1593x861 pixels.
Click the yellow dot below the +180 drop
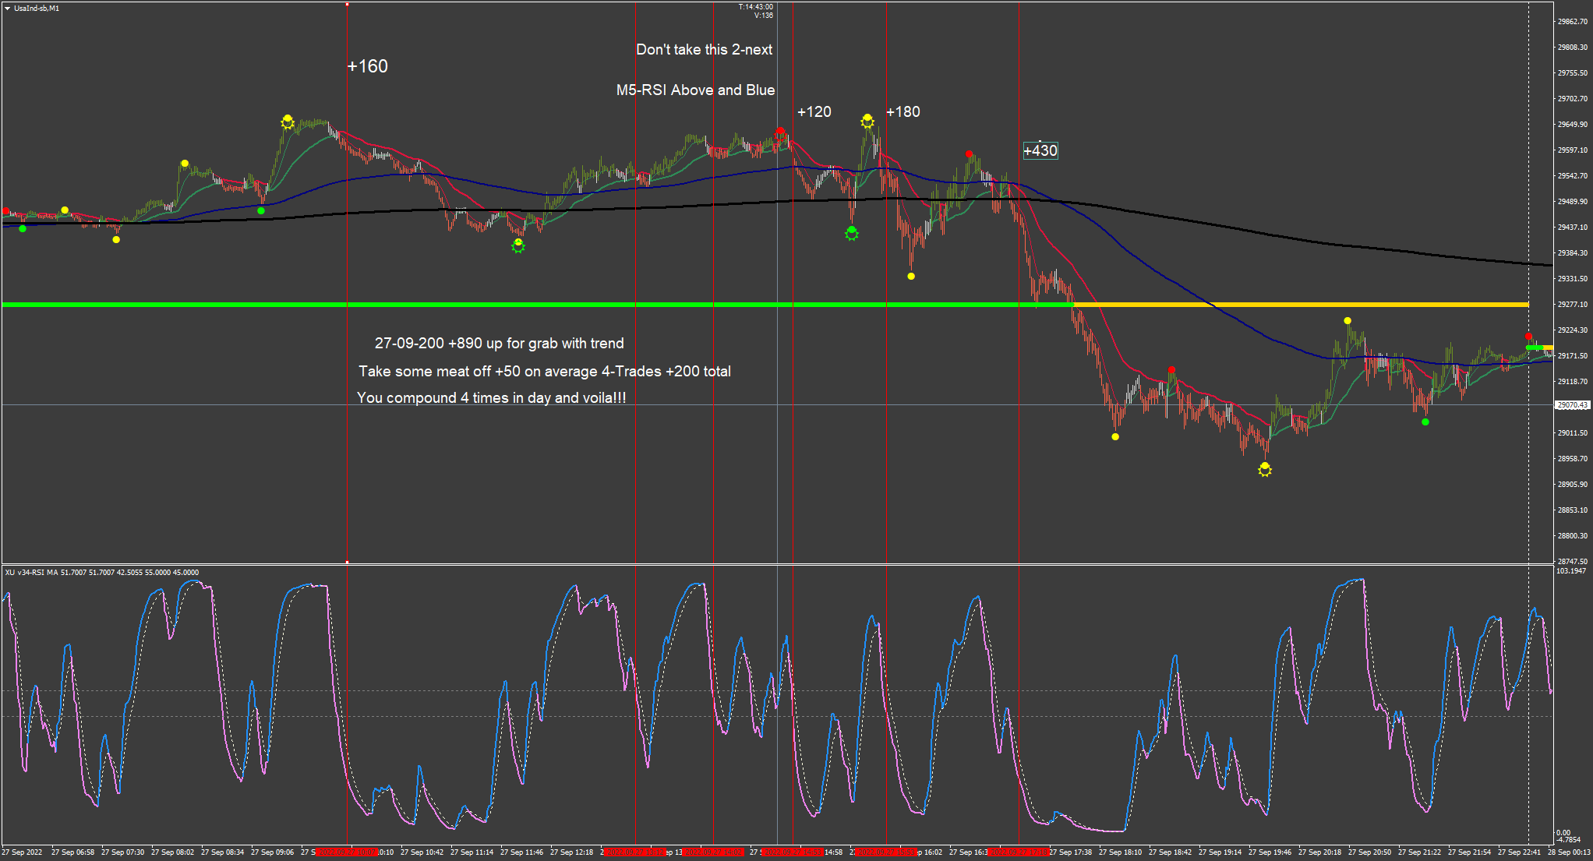click(911, 276)
